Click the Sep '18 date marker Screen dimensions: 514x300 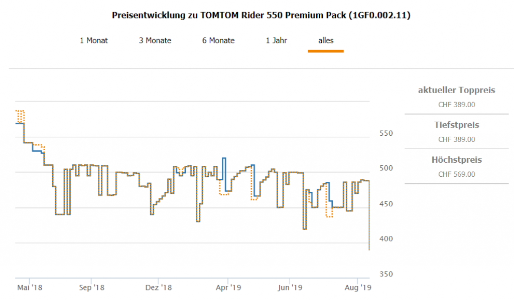click(x=91, y=287)
